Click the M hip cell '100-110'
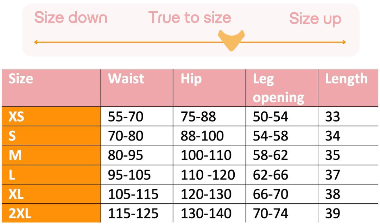This screenshot has width=380, height=224. (x=206, y=155)
